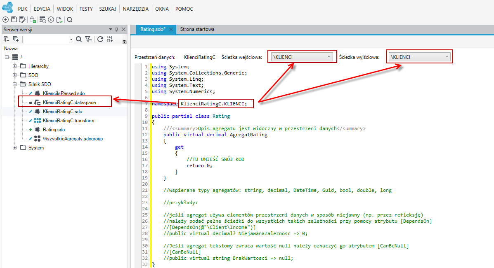Expand all nodes in Serwer wersji panel
494x268 pixels.
point(16,39)
